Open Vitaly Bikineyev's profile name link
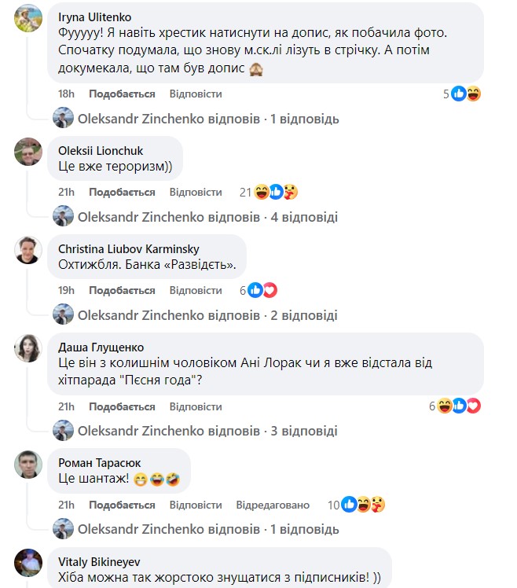This screenshot has height=588, width=517. point(95,563)
